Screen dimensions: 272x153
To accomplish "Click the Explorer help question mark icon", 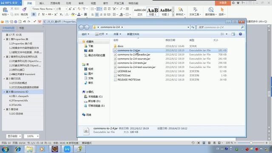I will pyautogui.click(x=241, y=34).
